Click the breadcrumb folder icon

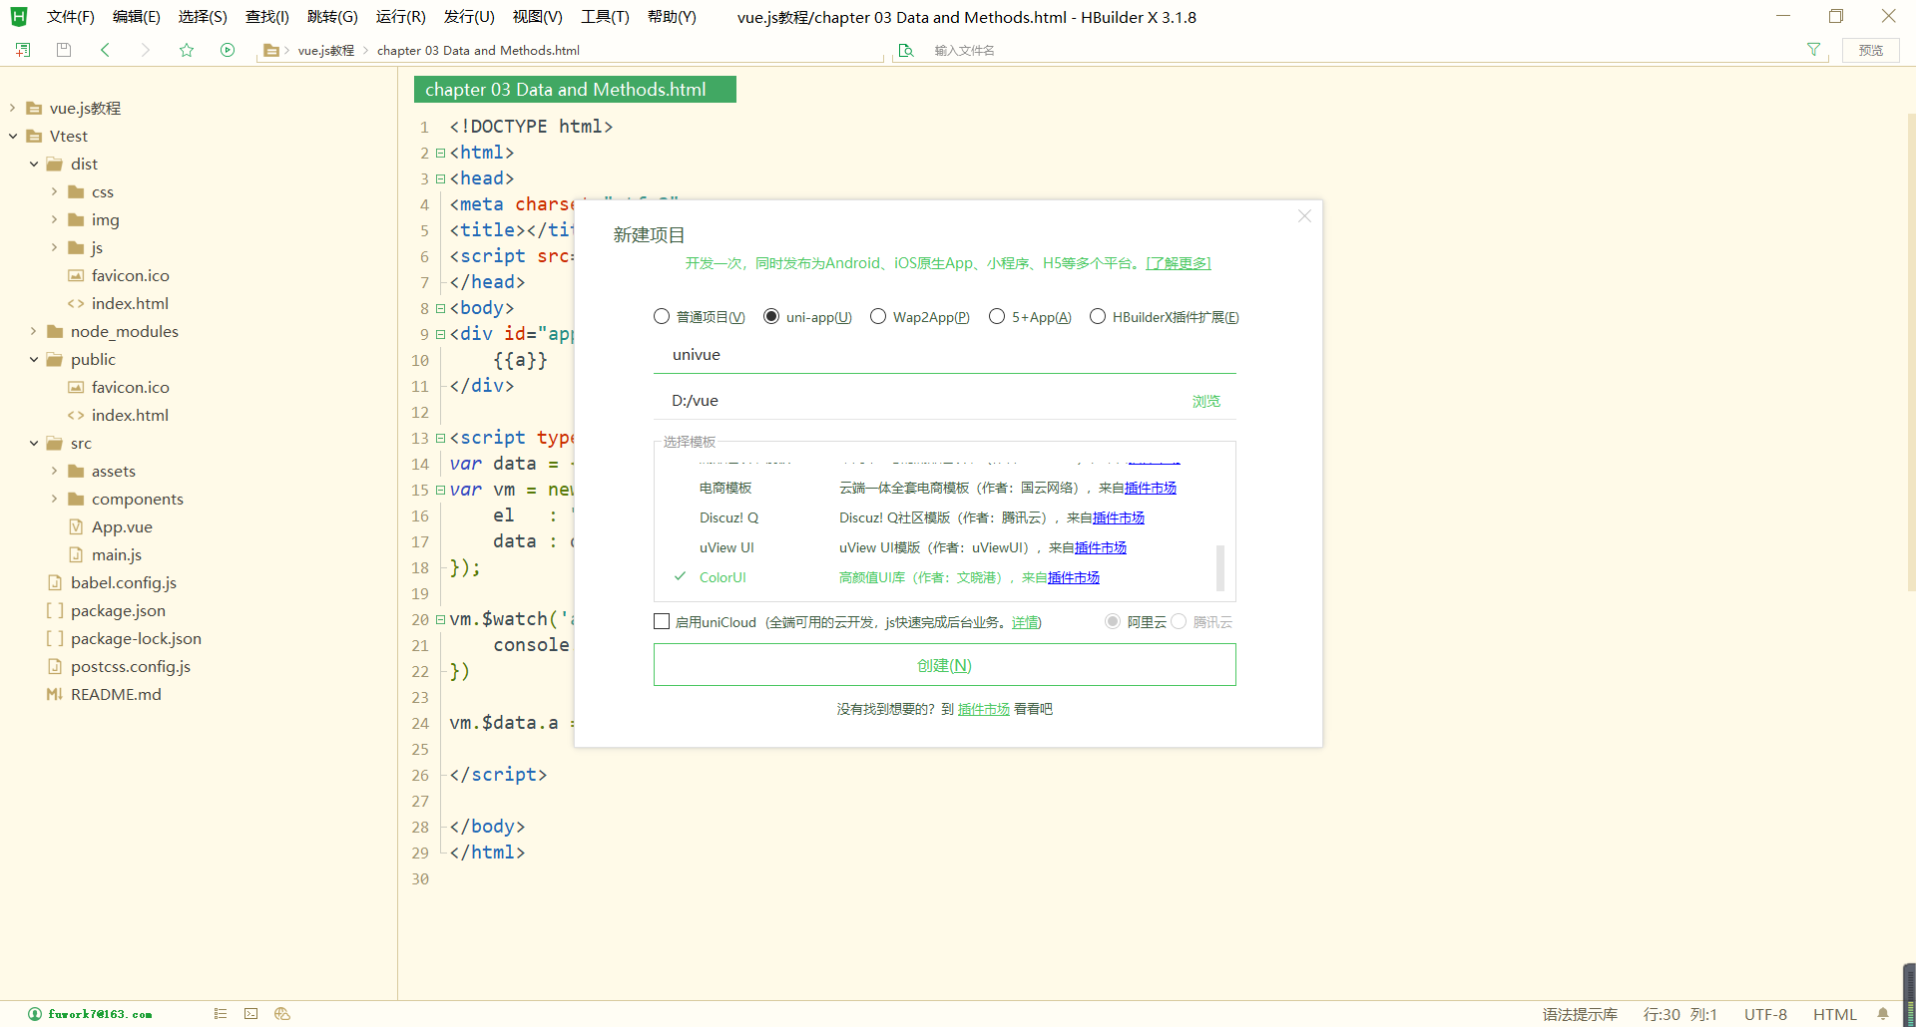[270, 51]
